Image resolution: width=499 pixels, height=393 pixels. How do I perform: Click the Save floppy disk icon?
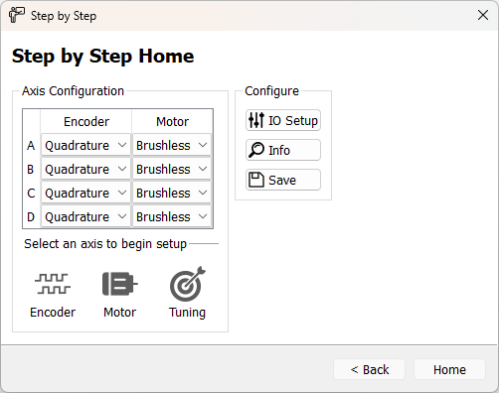(256, 180)
